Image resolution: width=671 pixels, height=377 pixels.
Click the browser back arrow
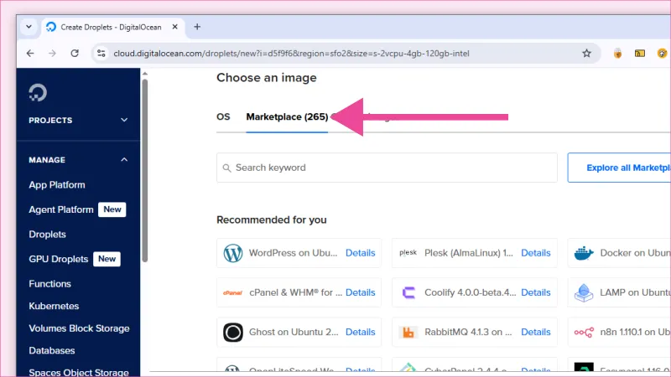[x=30, y=54]
